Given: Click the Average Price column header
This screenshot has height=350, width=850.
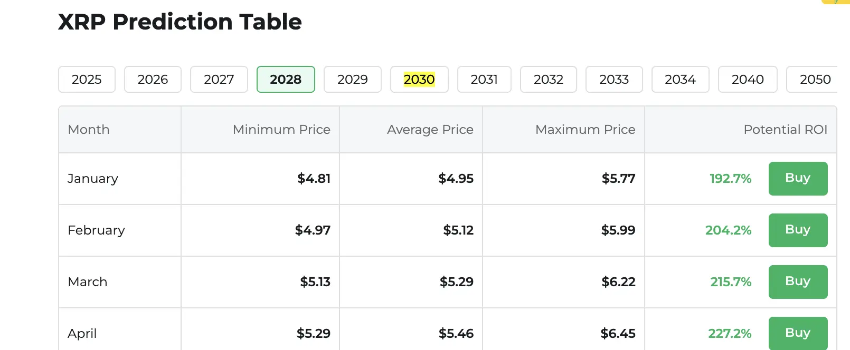Looking at the screenshot, I should pos(430,130).
